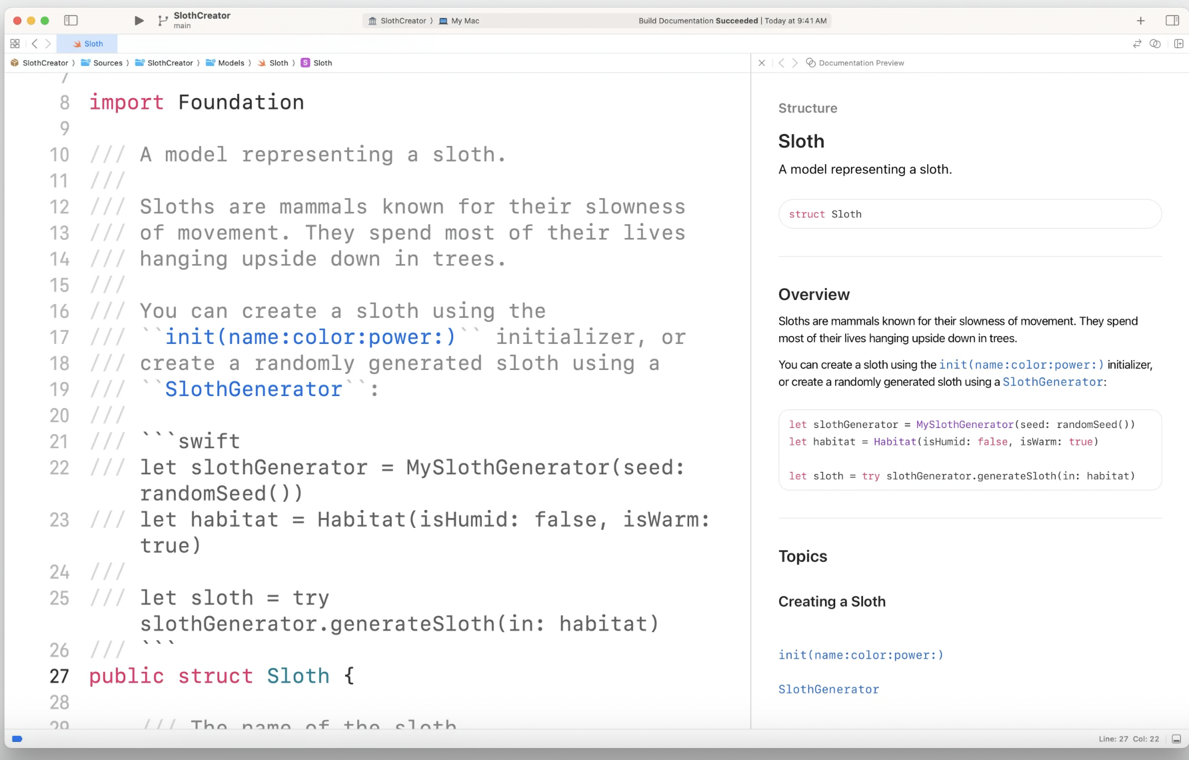Open Sloth struct symbol in breadcrumb
Viewport: 1189px width, 760px height.
click(x=317, y=63)
